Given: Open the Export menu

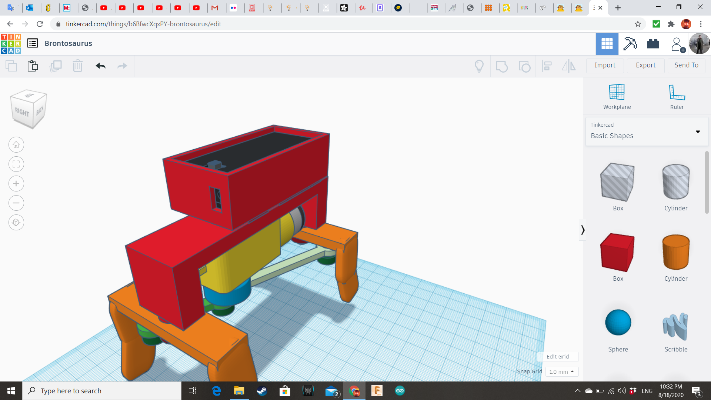Looking at the screenshot, I should (645, 65).
